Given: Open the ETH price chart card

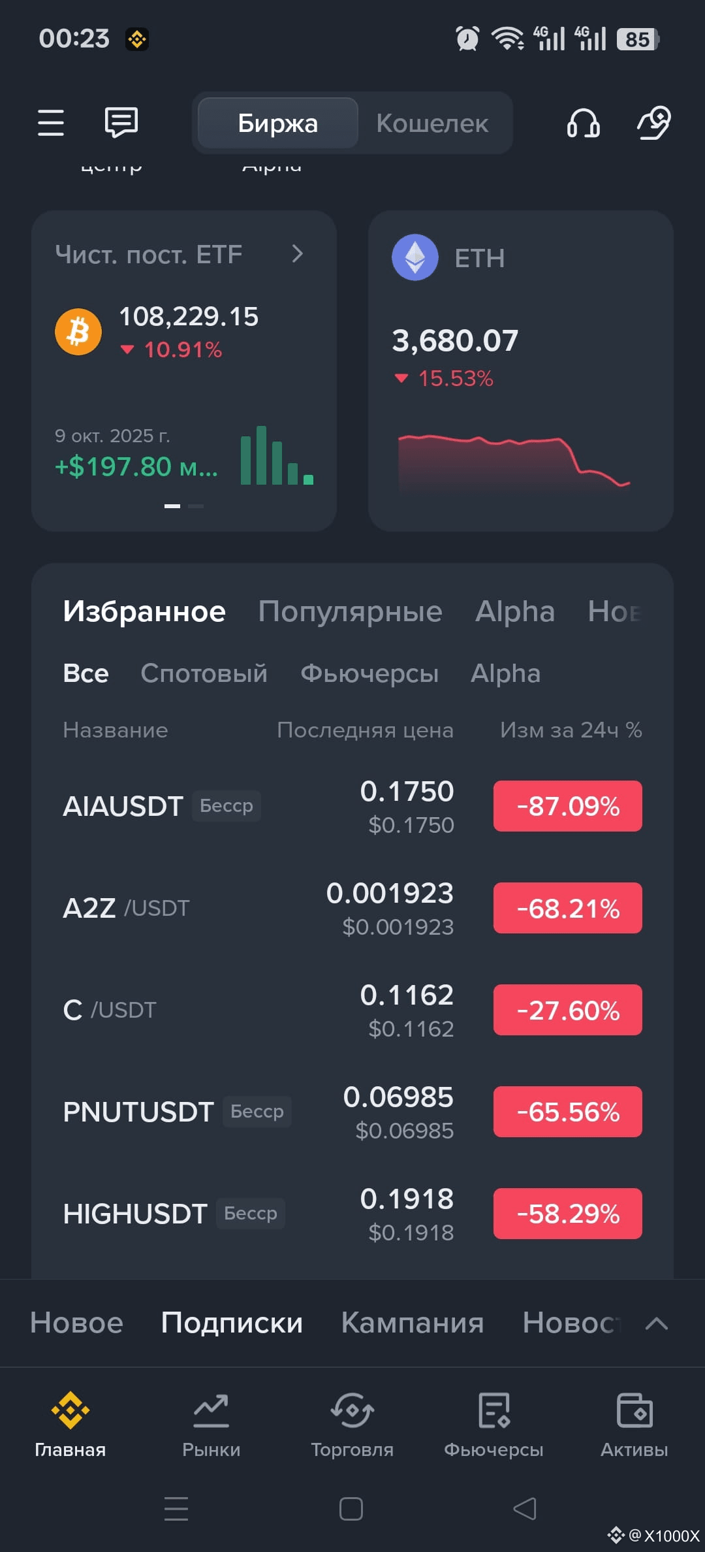Looking at the screenshot, I should 521,371.
